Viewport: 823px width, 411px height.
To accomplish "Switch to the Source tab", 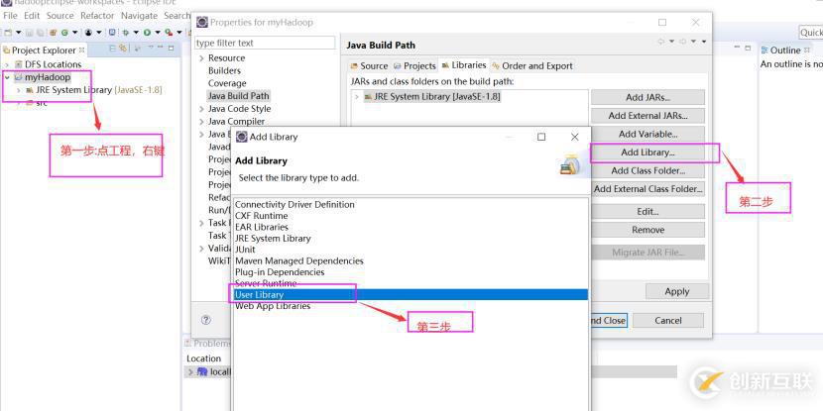I will 370,66.
